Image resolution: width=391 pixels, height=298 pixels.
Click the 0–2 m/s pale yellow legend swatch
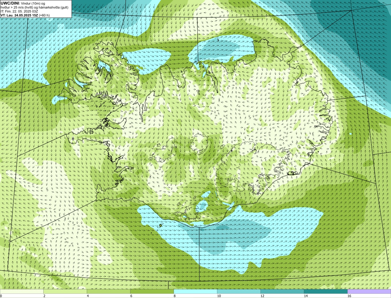[22, 291]
